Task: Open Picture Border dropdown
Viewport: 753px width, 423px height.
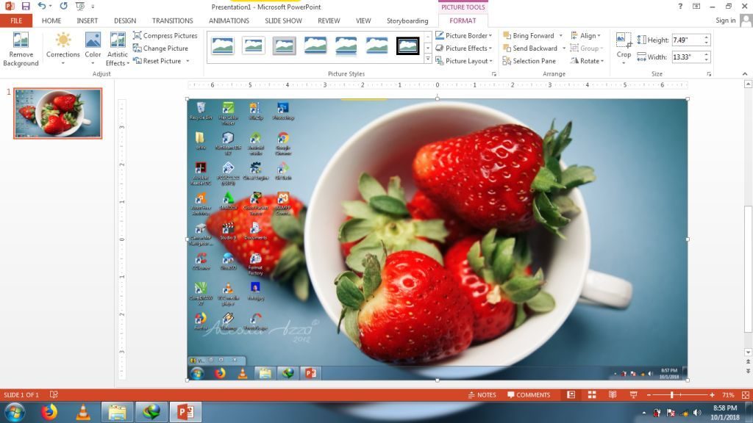Action: 464,35
